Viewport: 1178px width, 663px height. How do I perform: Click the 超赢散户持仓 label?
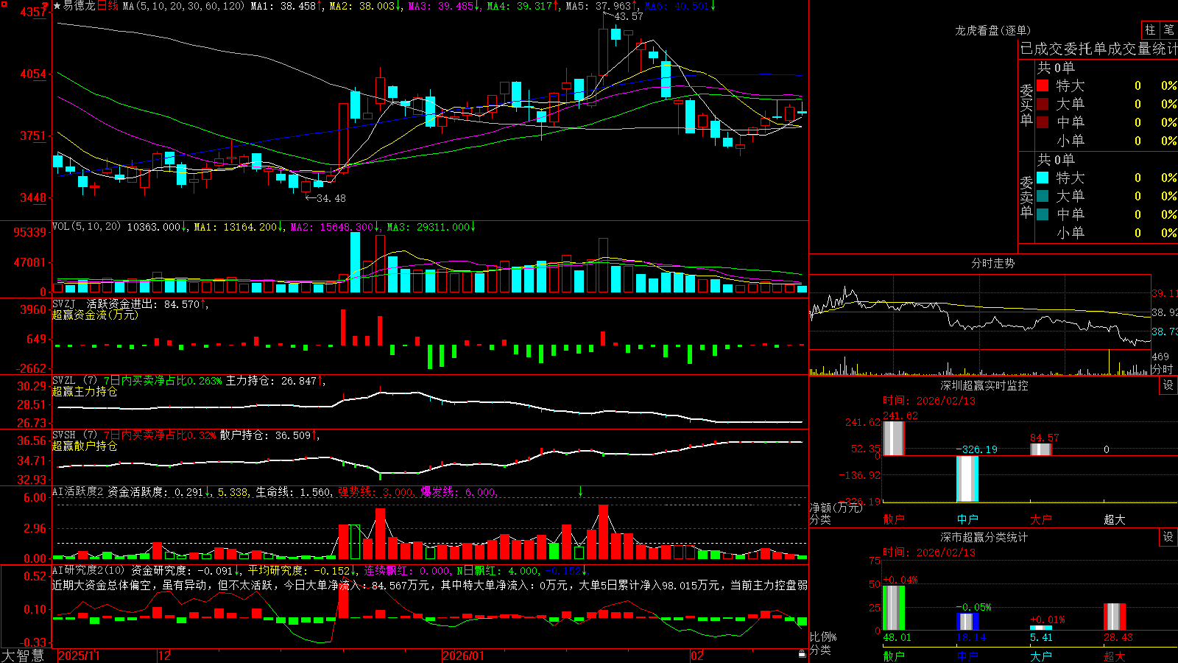pos(85,446)
